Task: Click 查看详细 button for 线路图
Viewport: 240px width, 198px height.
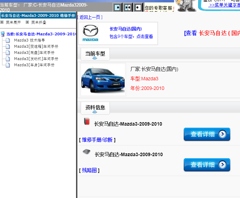Action: pos(207,165)
